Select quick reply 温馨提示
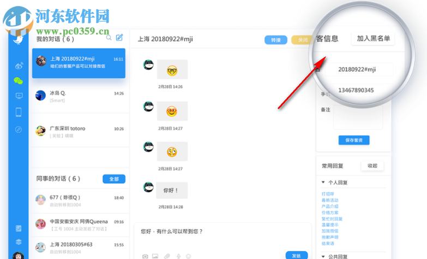 click(330, 225)
